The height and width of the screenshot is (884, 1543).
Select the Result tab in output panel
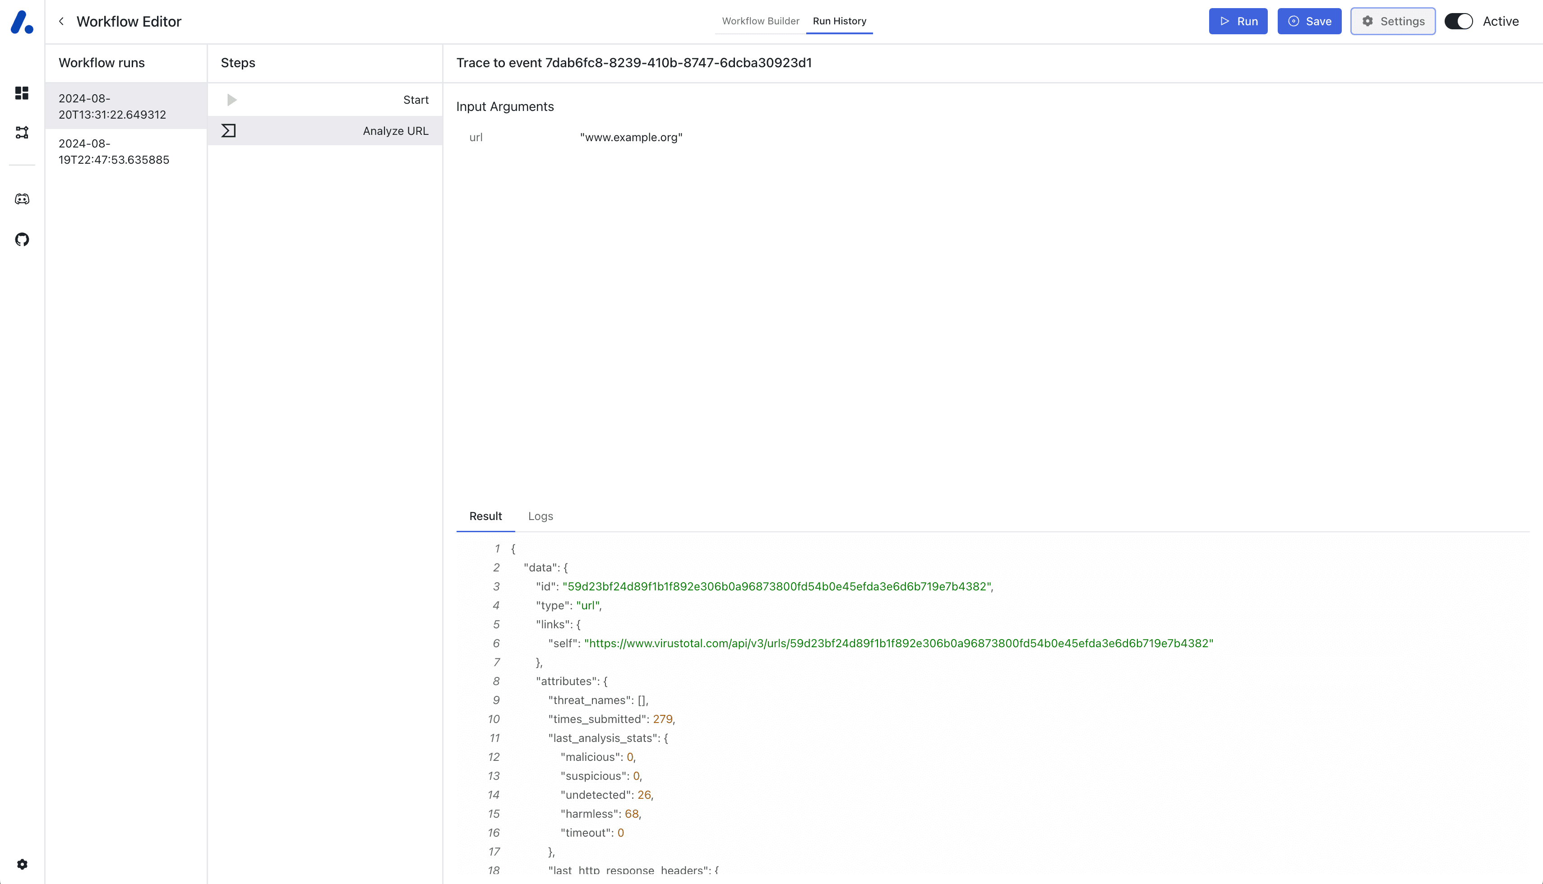tap(486, 516)
